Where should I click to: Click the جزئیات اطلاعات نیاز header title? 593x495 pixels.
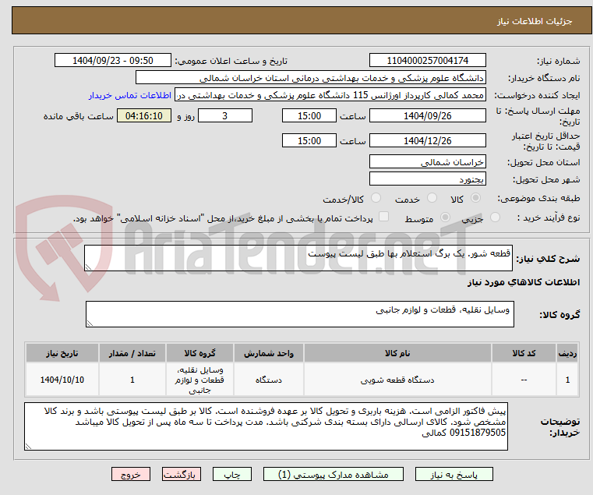[535, 21]
